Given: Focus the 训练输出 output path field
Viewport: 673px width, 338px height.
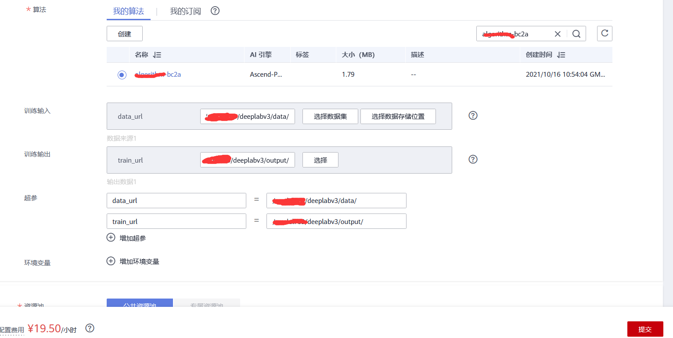Looking at the screenshot, I should 248,160.
